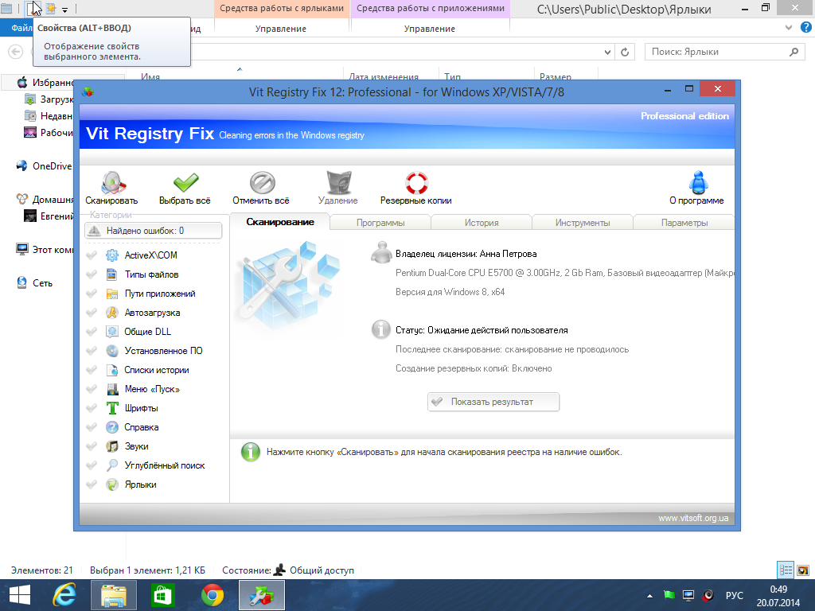Viewport: 815px width, 611px height.
Task: Select the Общие DLL category icon
Action: pyautogui.click(x=111, y=332)
